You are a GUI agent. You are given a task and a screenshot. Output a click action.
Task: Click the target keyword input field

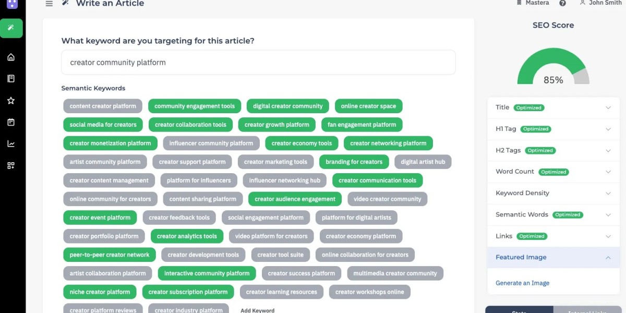click(258, 62)
